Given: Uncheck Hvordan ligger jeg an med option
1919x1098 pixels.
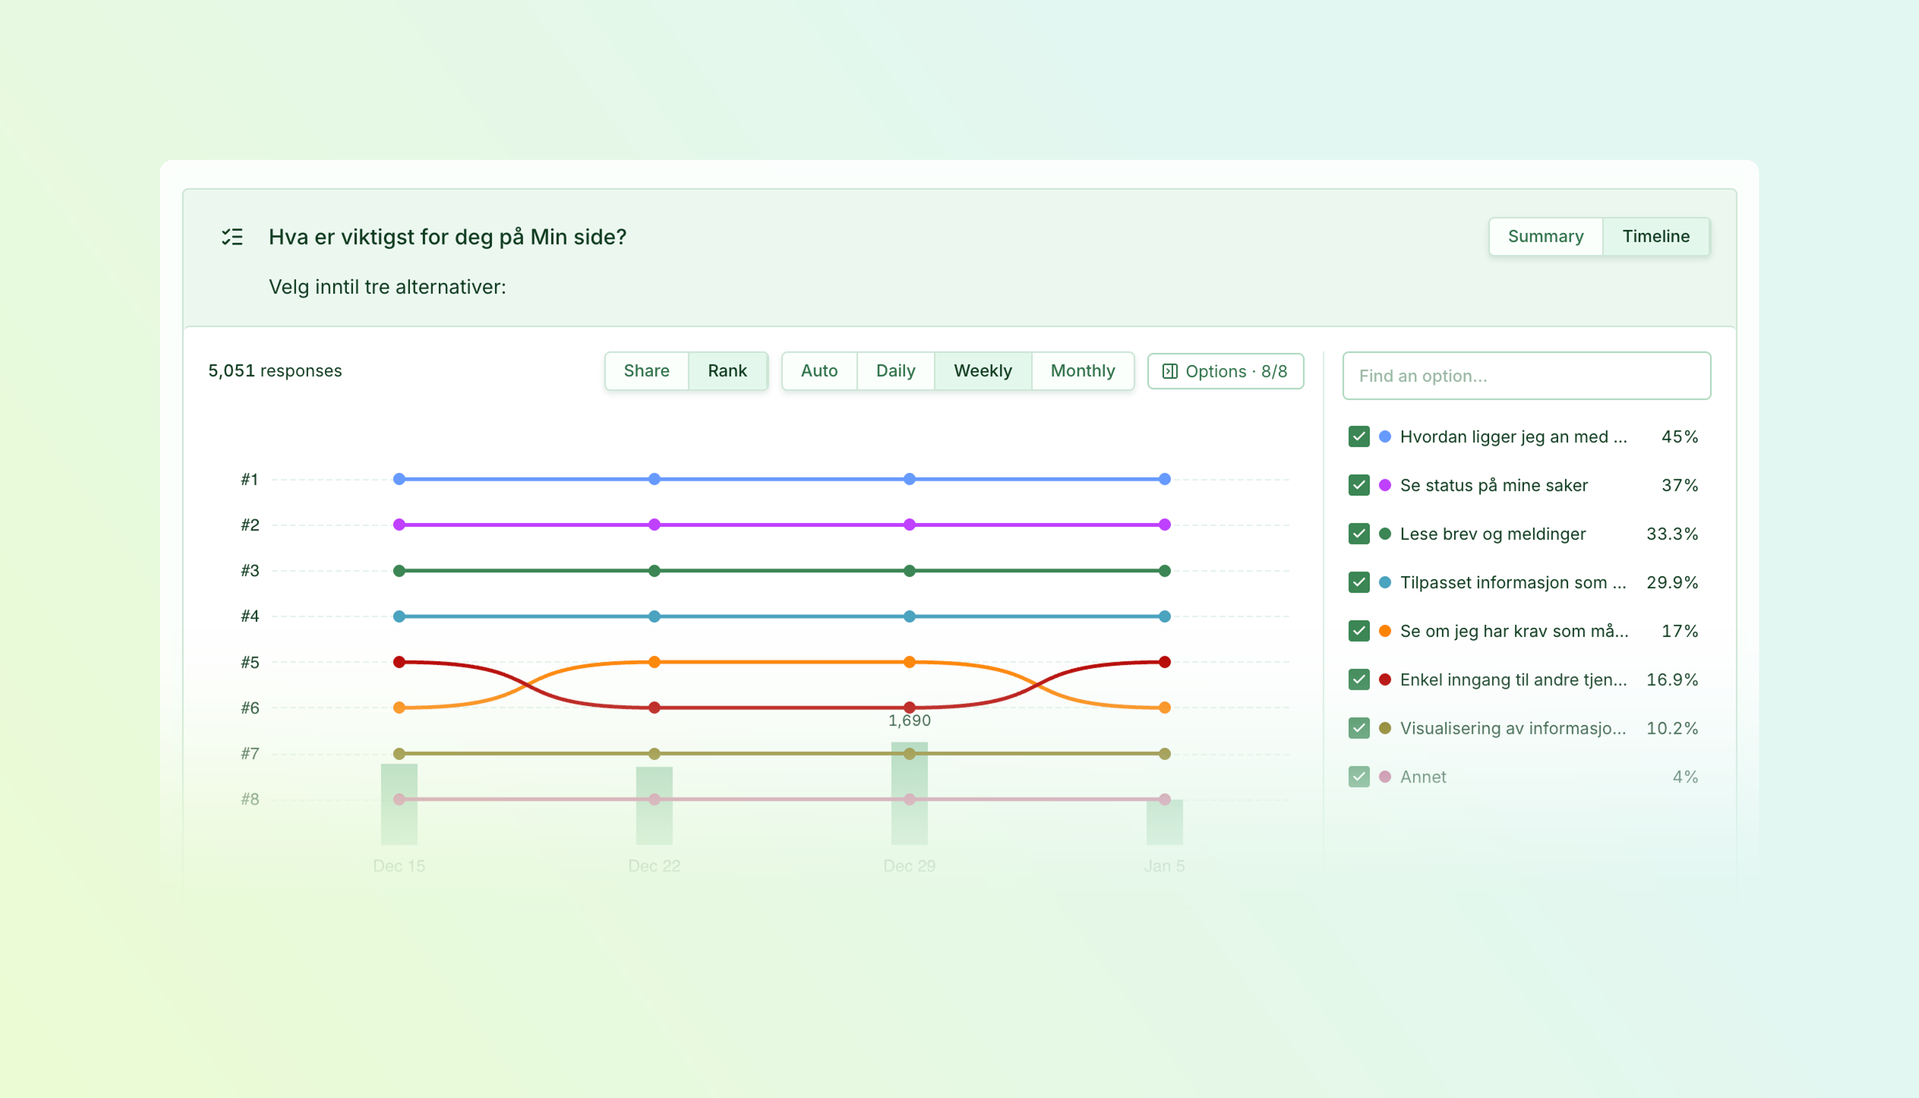Looking at the screenshot, I should [x=1359, y=437].
